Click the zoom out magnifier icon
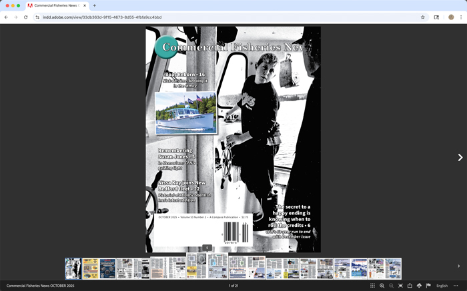The image size is (467, 291). tap(391, 286)
